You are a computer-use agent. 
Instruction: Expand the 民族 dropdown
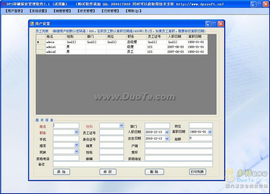point(77,151)
